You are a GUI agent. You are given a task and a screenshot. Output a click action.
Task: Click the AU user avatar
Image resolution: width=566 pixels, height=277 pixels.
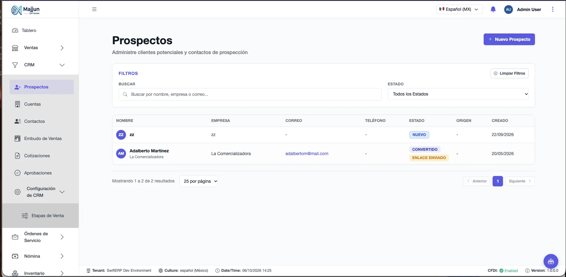[509, 10]
